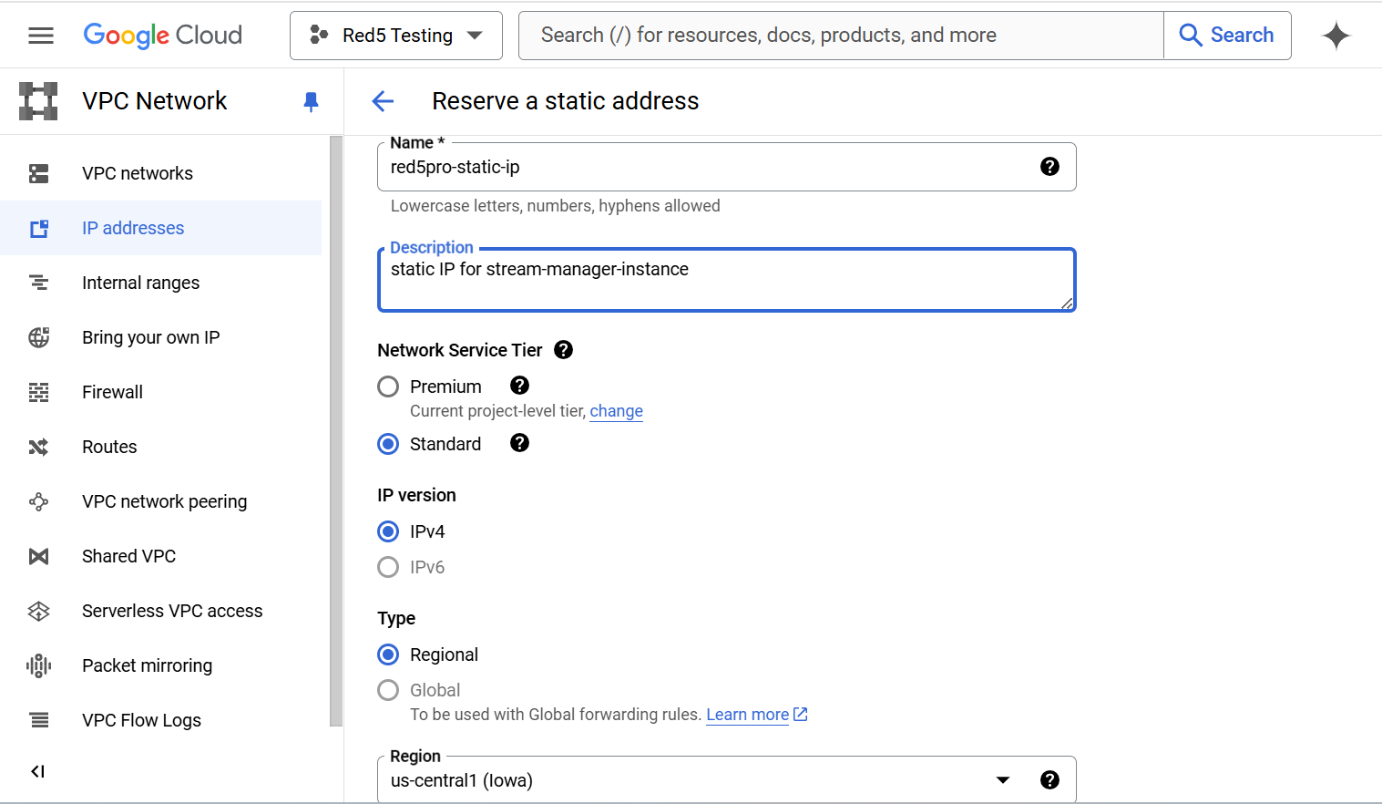Click the VPC Network product icon
The height and width of the screenshot is (804, 1382).
pyautogui.click(x=38, y=101)
